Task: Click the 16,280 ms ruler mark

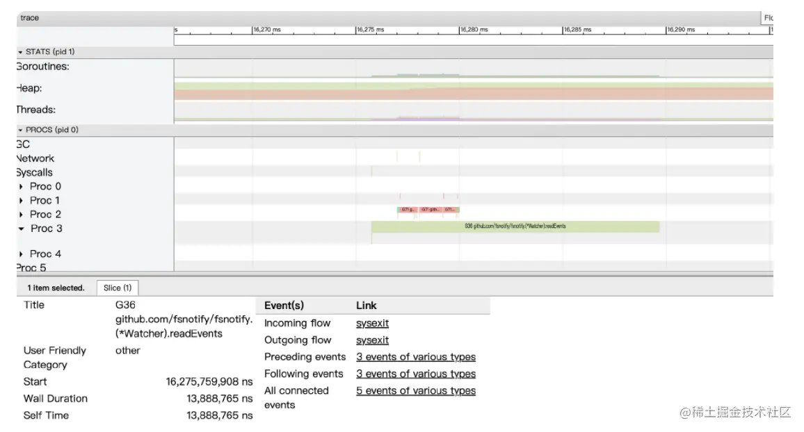Action: point(473,30)
